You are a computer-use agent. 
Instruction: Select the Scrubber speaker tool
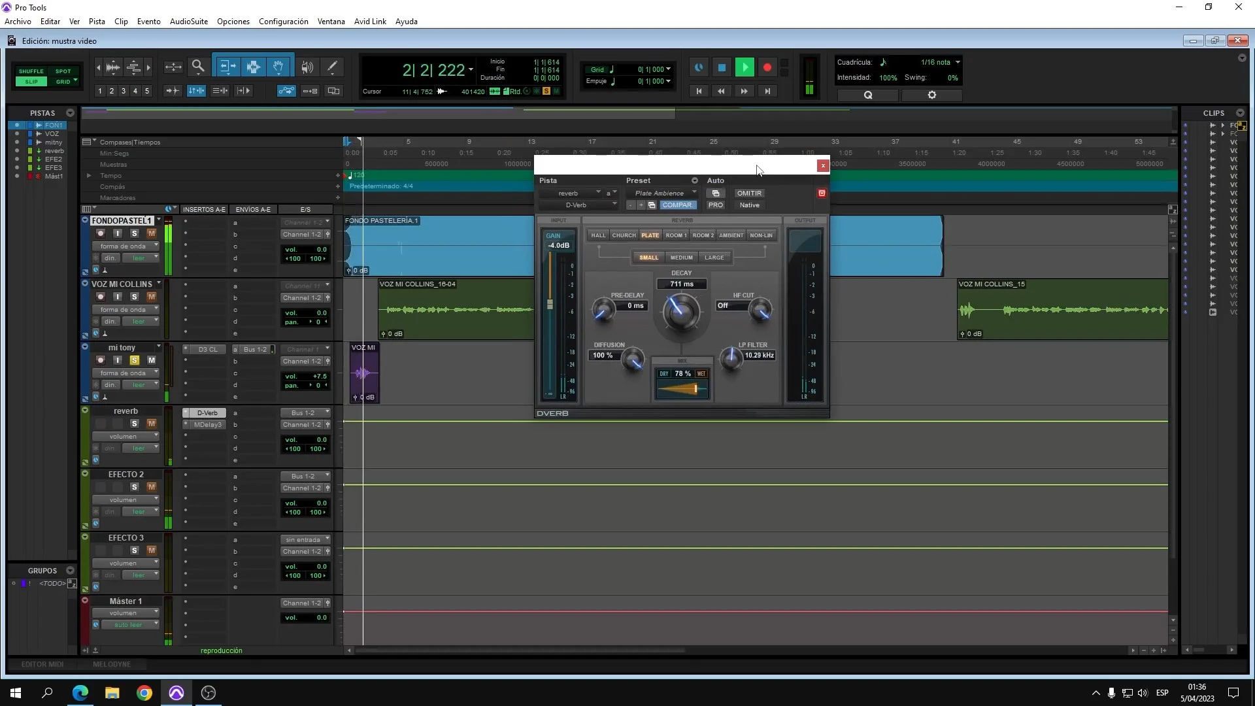(307, 67)
